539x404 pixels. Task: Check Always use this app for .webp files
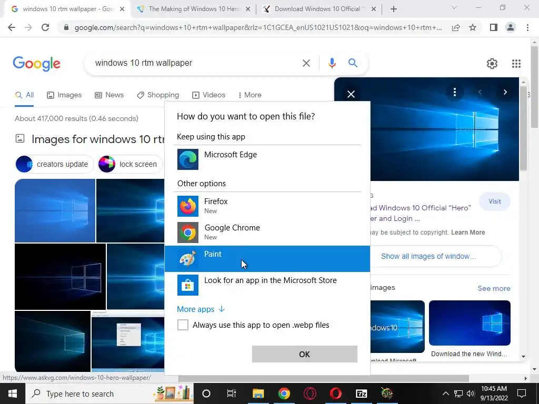[183, 325]
